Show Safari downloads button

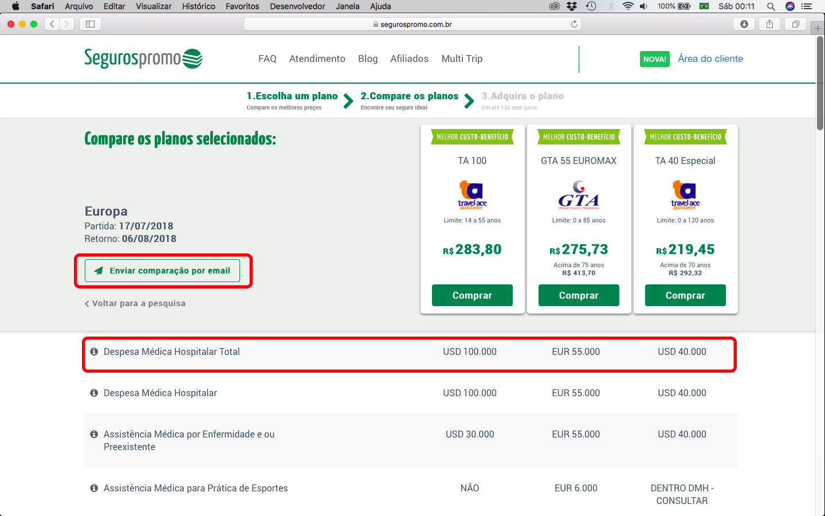[744, 24]
